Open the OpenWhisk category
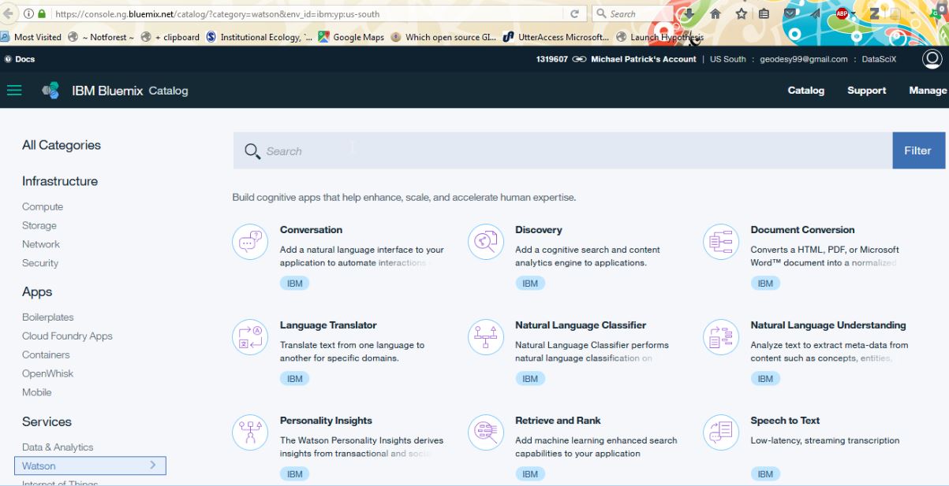This screenshot has width=949, height=486. point(48,373)
